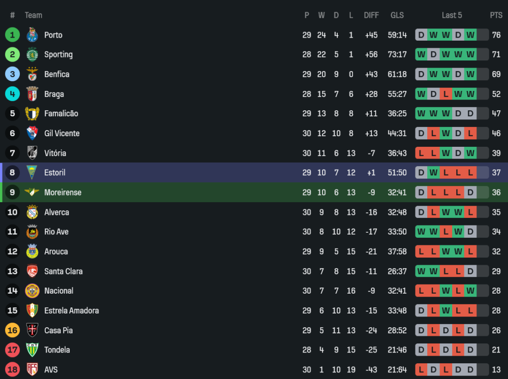Click the Gil Vicente crest

coord(33,133)
